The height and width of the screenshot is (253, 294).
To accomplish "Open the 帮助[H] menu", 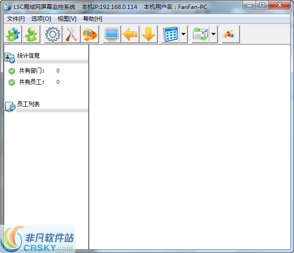I will [93, 19].
